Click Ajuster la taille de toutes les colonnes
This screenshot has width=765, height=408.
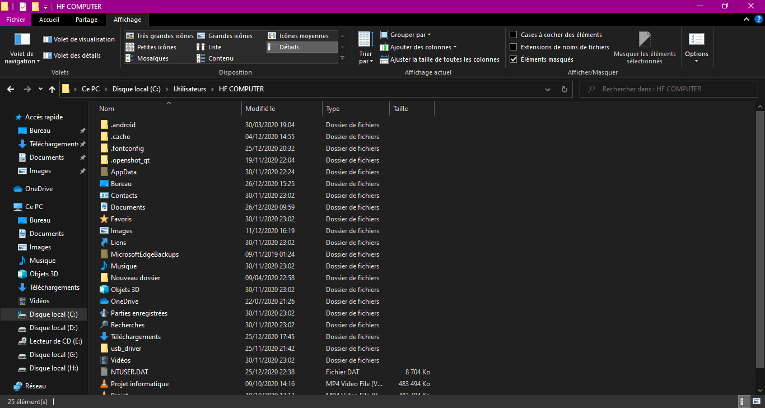click(x=440, y=59)
